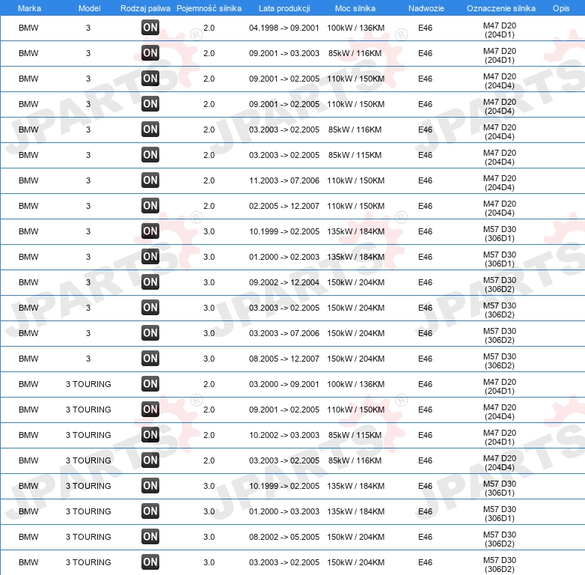585x575 pixels.
Task: Click ON icon in 3 Touring 85kW / 116KM row
Action: click(x=150, y=460)
